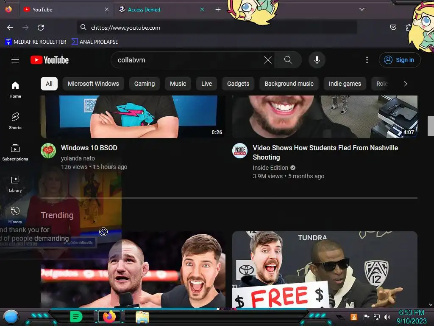This screenshot has height=326, width=434.
Task: Select the All filter chip
Action: (x=49, y=84)
